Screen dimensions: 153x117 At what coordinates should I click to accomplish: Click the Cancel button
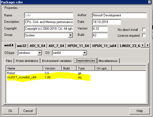(x=28, y=111)
